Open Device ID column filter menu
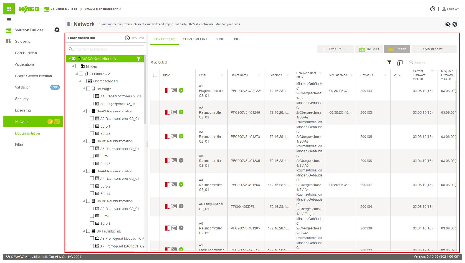This screenshot has height=263, width=465. coord(385,75)
